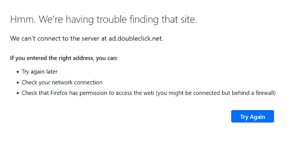Click the ad.doubleclick.net domain text

(136, 38)
